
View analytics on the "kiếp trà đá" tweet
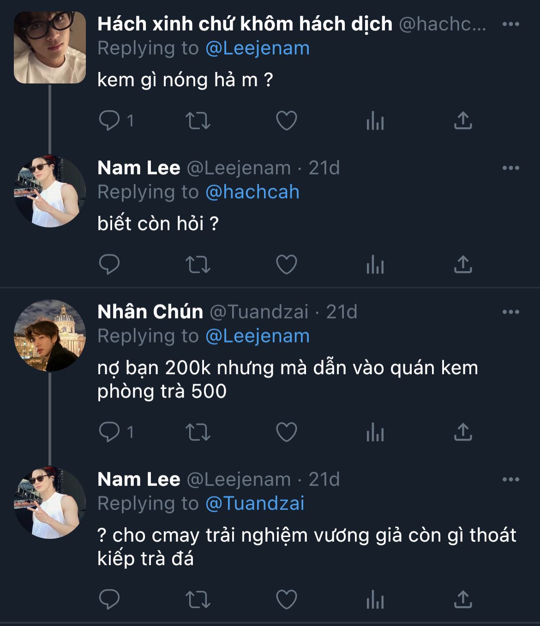point(375,600)
